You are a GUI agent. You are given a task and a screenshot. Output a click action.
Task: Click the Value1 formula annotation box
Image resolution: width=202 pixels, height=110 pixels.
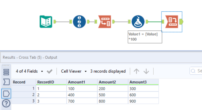[x=145, y=37]
